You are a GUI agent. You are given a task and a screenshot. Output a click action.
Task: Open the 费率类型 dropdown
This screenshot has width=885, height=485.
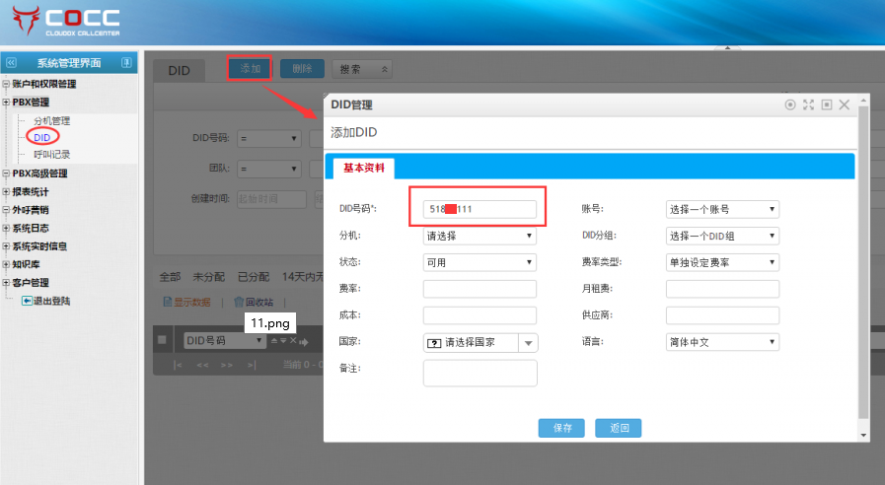point(722,262)
